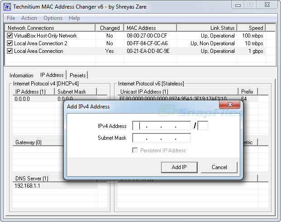Select MAC address 00-21-EA-DD-8C-9E
The width and height of the screenshot is (281, 222).
point(148,51)
